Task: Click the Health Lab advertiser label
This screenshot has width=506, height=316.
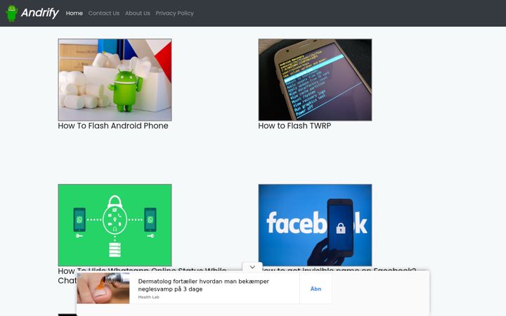Action: [148, 297]
